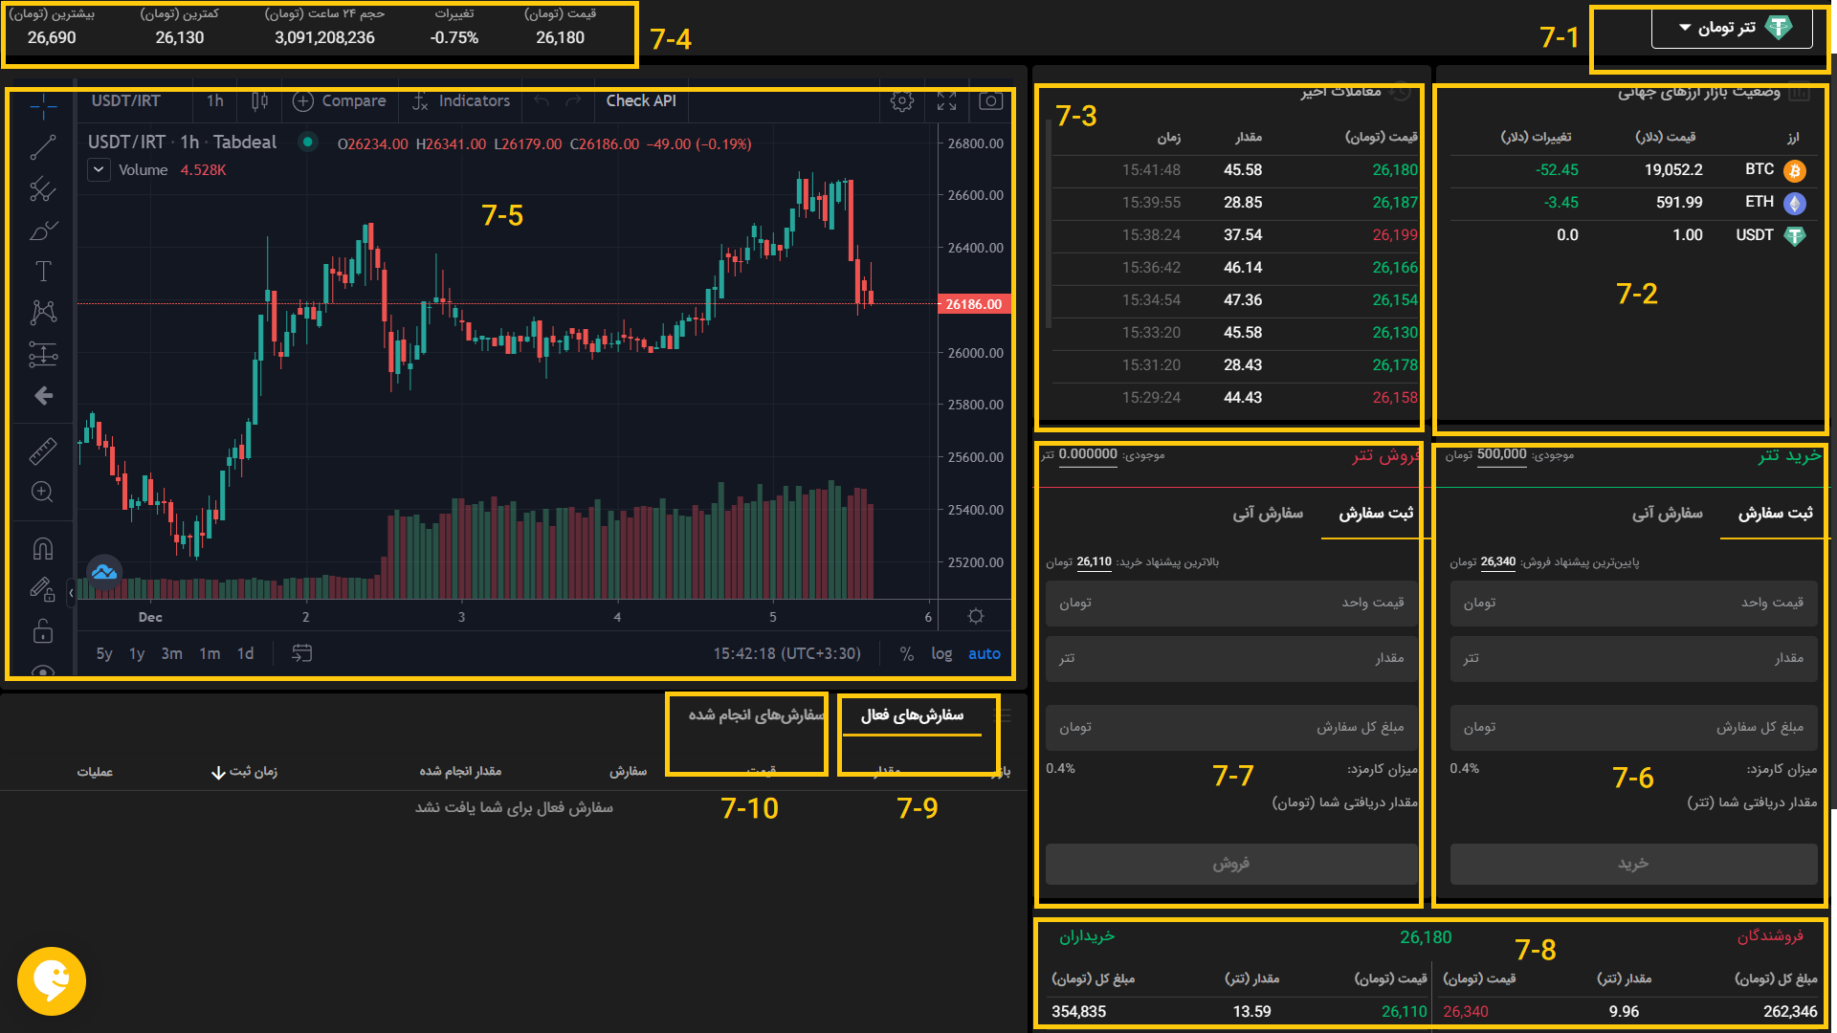Switch to the active orders tab
This screenshot has height=1033, width=1837.
(x=912, y=715)
